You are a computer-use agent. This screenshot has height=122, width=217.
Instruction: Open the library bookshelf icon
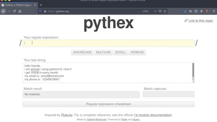point(191,11)
